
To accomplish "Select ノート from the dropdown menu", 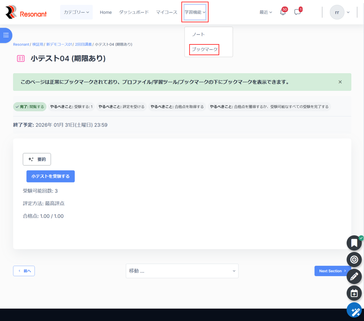I will 198,35.
